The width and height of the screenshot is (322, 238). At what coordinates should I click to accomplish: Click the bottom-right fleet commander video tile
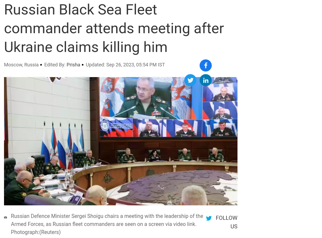tap(222, 128)
